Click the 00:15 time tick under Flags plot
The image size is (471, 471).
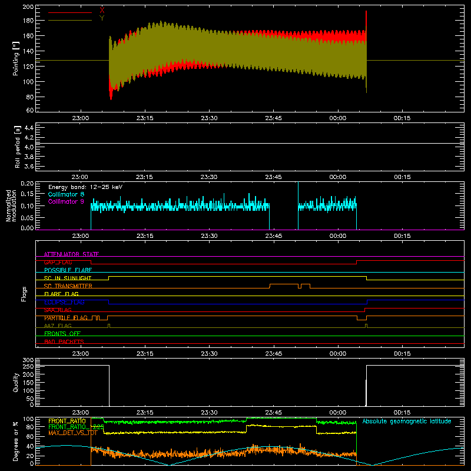pyautogui.click(x=402, y=354)
